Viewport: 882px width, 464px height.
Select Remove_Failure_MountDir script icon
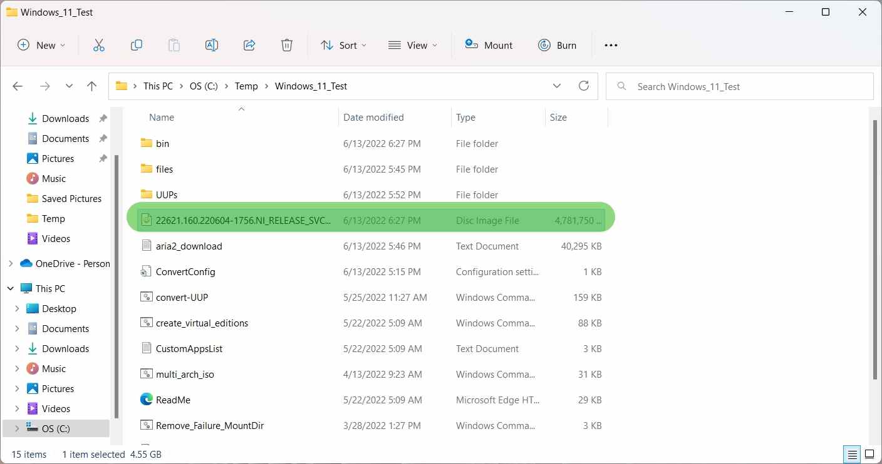coord(147,425)
